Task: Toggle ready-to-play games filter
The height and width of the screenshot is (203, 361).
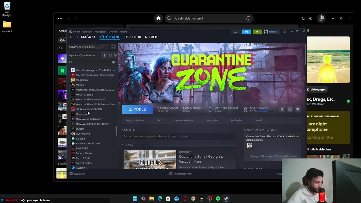Action: [x=115, y=55]
